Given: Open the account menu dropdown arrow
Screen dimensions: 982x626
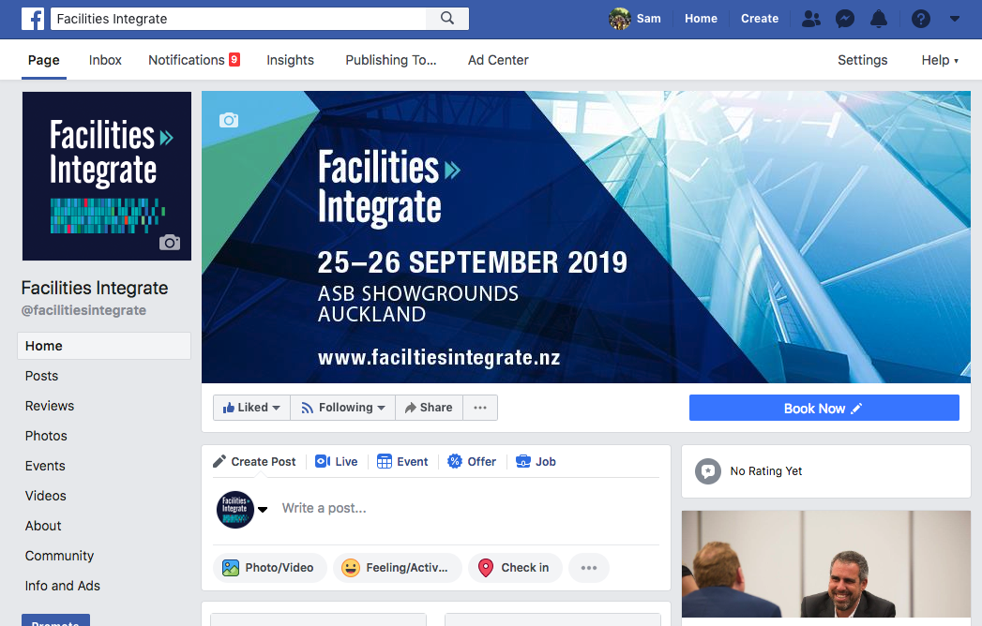Looking at the screenshot, I should pyautogui.click(x=955, y=19).
